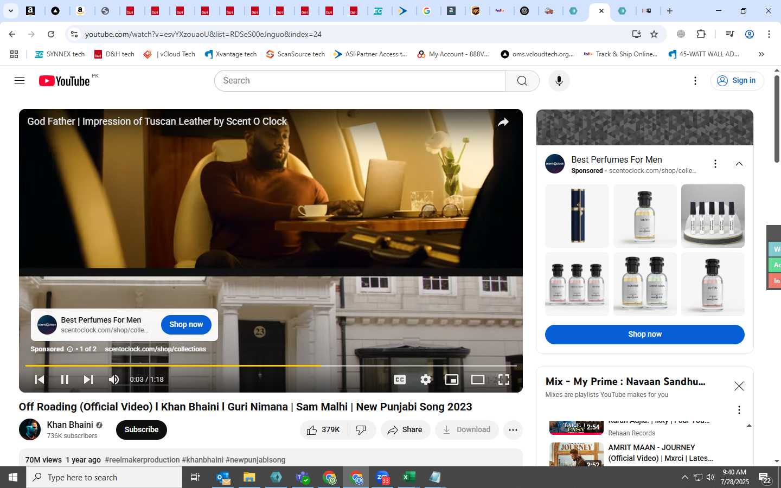Screen dimensions: 781x488
Task: Open Windows Start menu
Action: [13, 478]
